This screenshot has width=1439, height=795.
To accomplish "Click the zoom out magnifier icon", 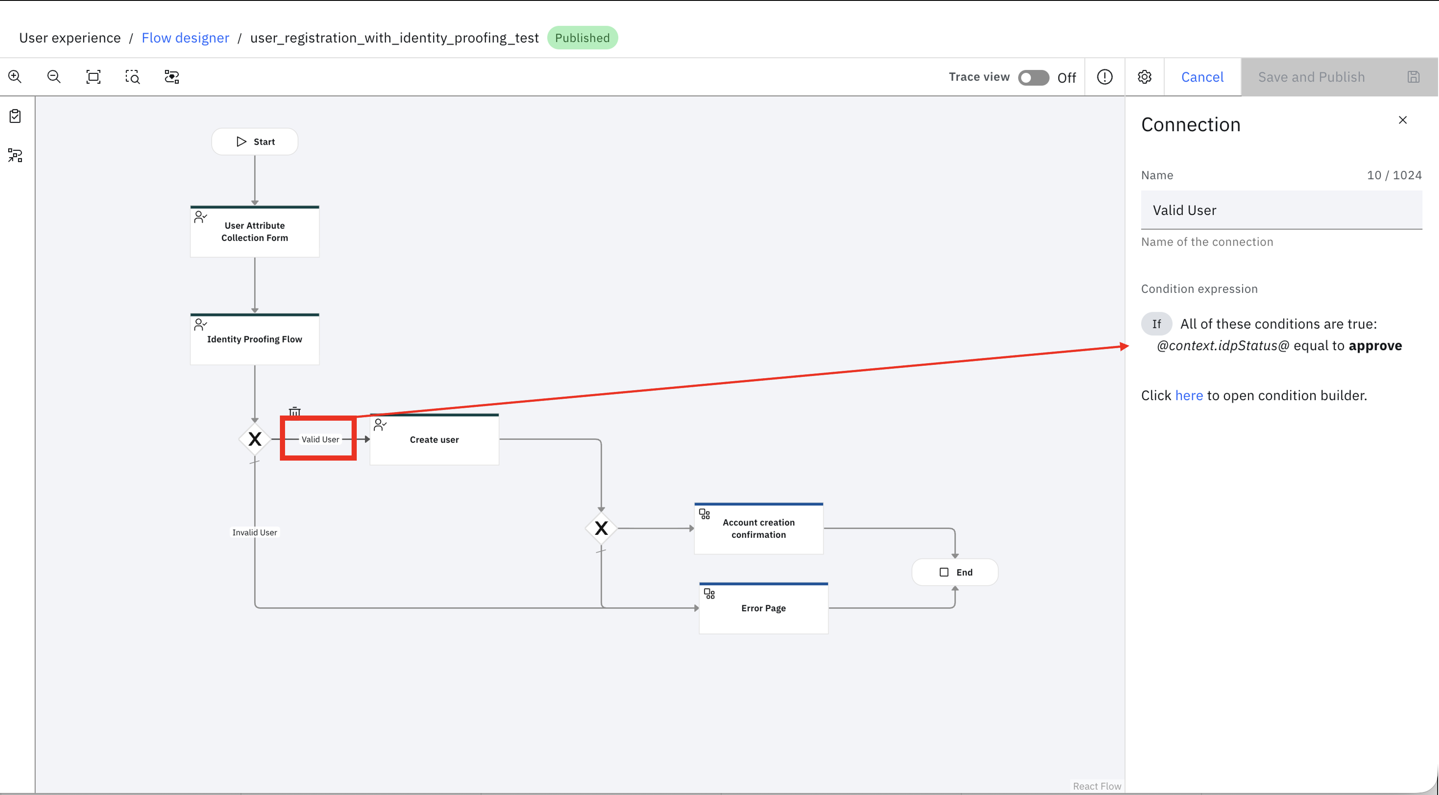I will tap(54, 76).
